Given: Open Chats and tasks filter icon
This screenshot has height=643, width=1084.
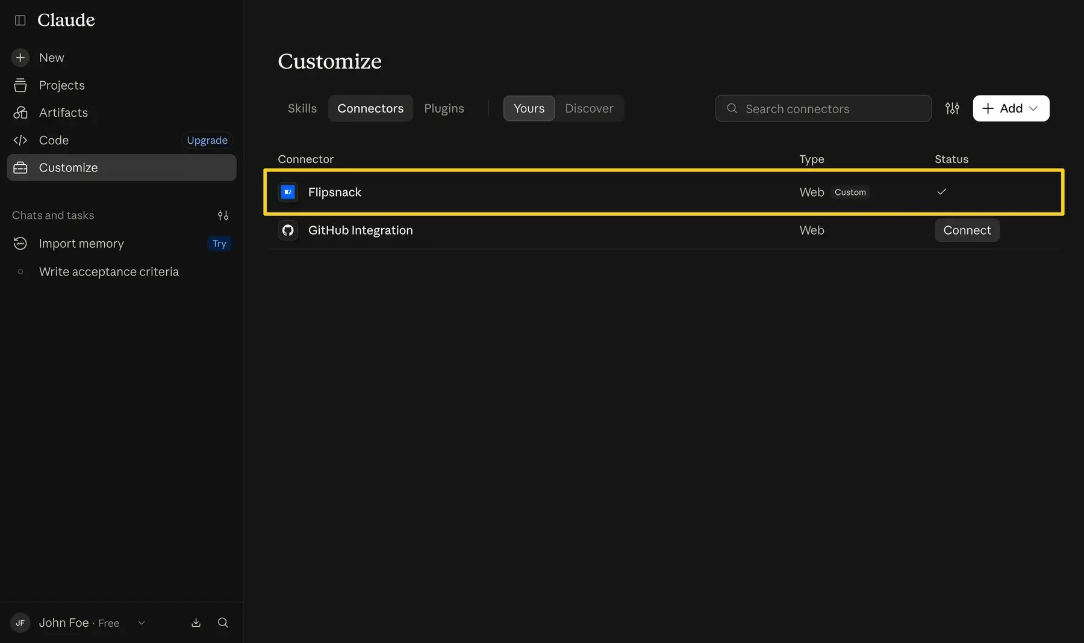Looking at the screenshot, I should pyautogui.click(x=223, y=215).
